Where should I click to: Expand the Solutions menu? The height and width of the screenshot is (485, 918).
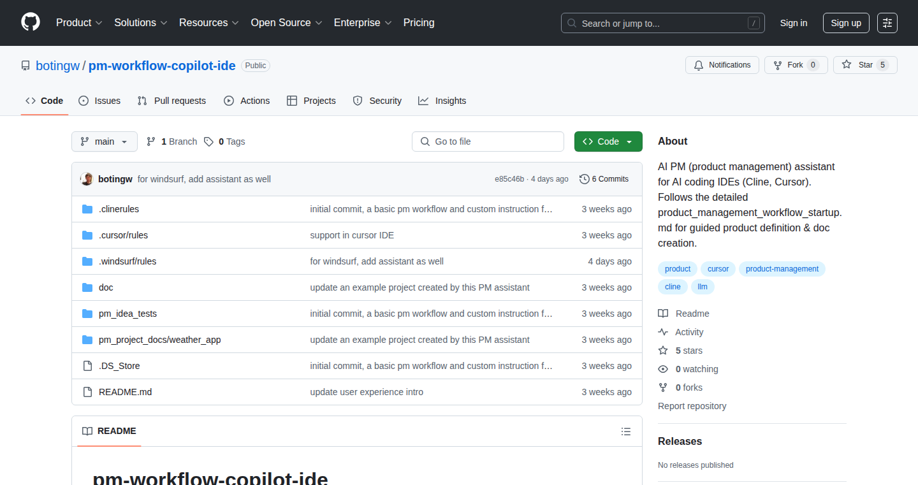click(141, 22)
